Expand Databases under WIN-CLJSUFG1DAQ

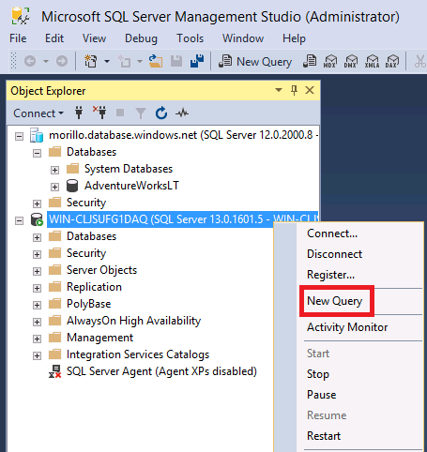point(37,237)
